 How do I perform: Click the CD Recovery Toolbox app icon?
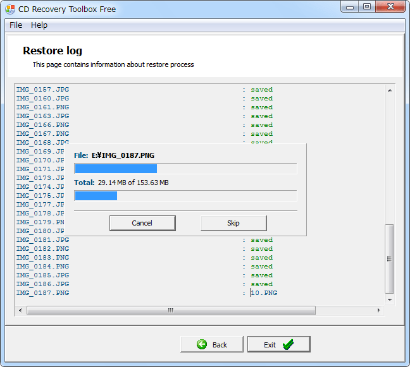tap(10, 9)
